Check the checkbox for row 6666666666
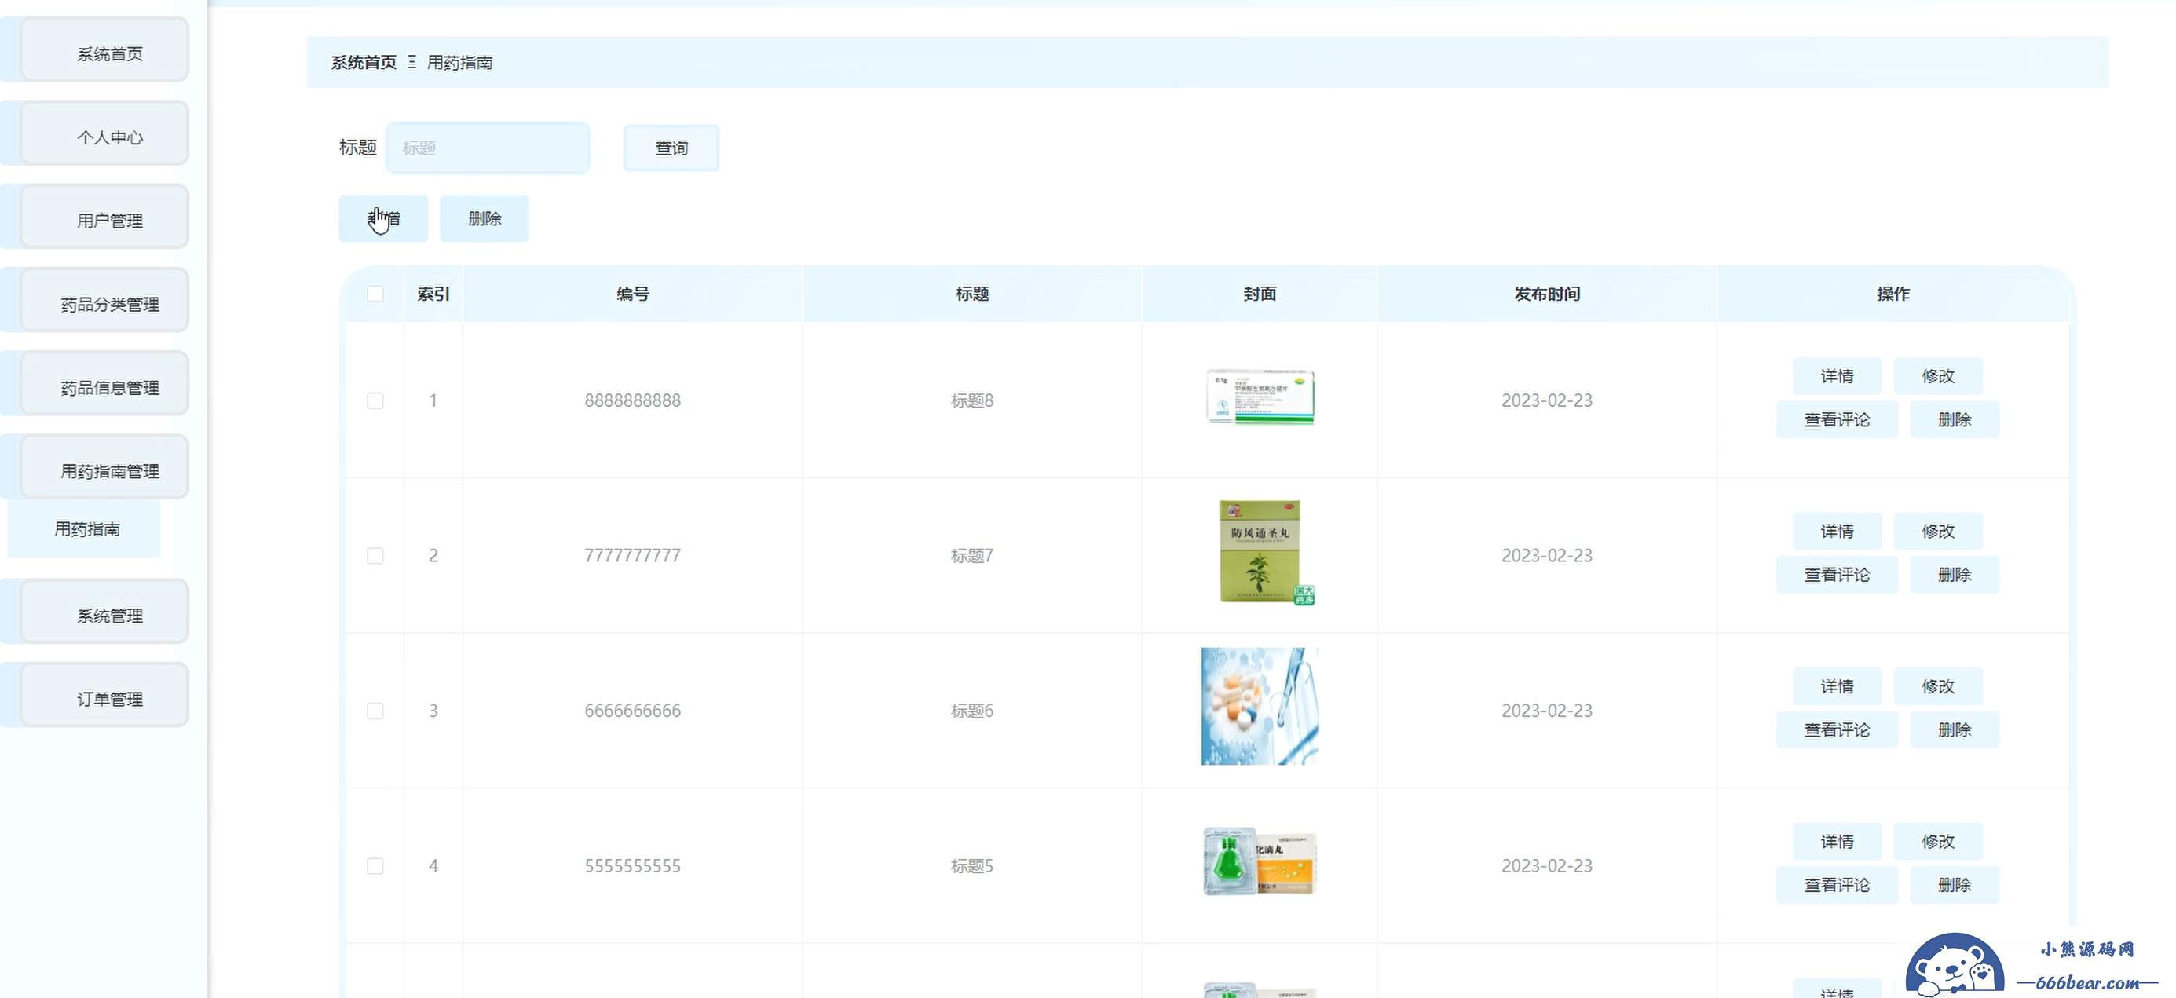Viewport: 2176px width, 998px height. click(x=375, y=711)
